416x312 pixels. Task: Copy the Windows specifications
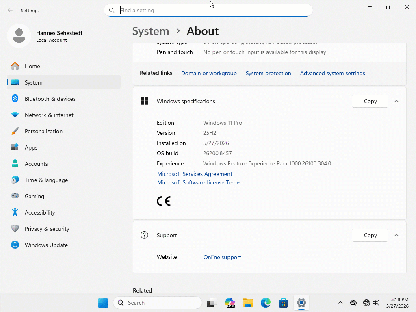pos(370,101)
